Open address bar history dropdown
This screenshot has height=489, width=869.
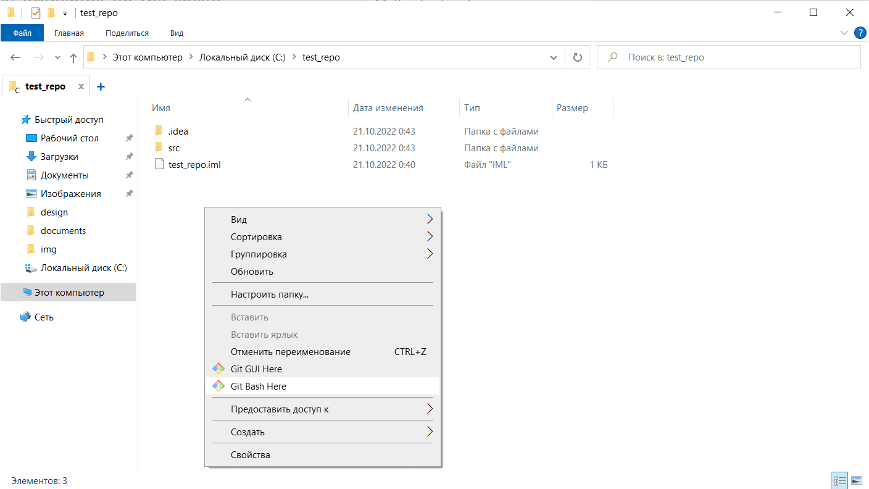coord(554,57)
